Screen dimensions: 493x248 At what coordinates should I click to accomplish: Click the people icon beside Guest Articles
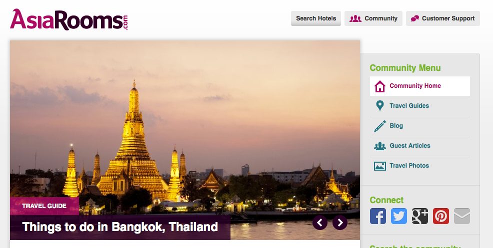[380, 146]
